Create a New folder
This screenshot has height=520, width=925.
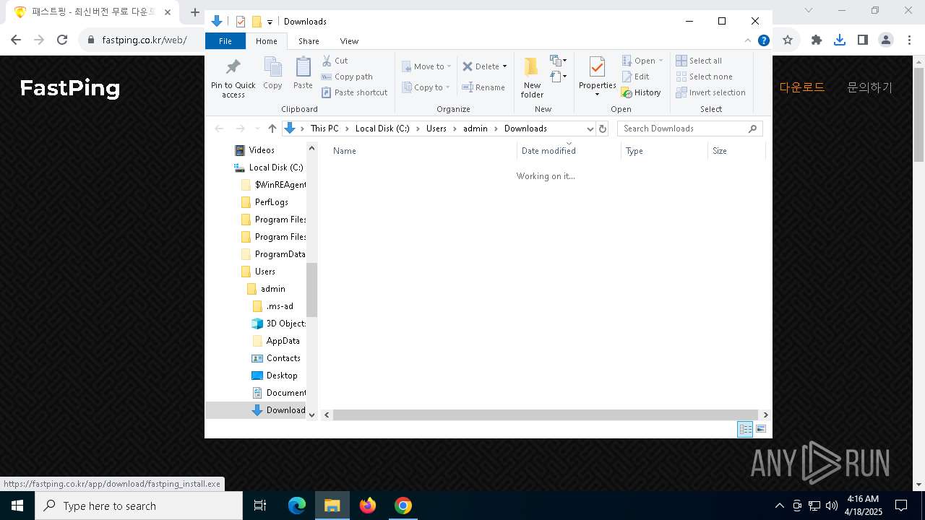(x=532, y=78)
